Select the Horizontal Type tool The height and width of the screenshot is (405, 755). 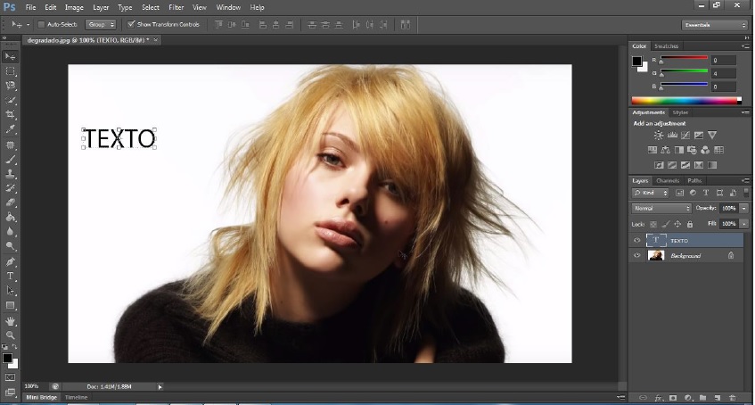pos(11,277)
